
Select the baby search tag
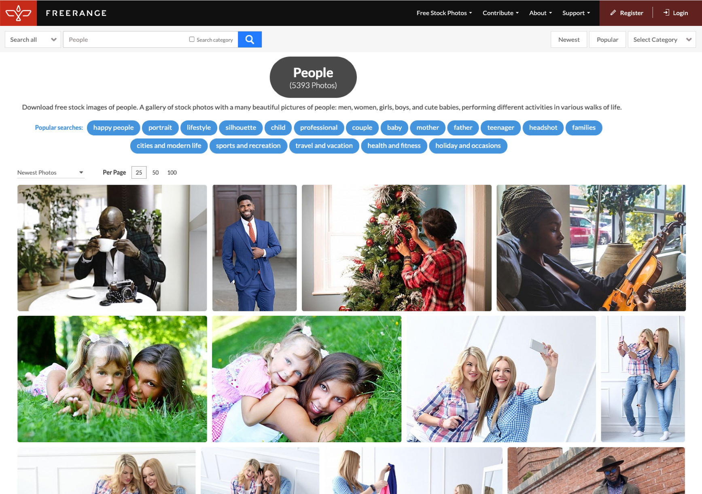coord(394,127)
